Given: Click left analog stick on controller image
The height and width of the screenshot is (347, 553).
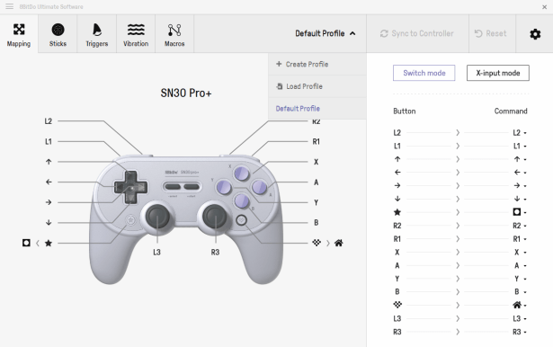Looking at the screenshot, I should pos(157,217).
